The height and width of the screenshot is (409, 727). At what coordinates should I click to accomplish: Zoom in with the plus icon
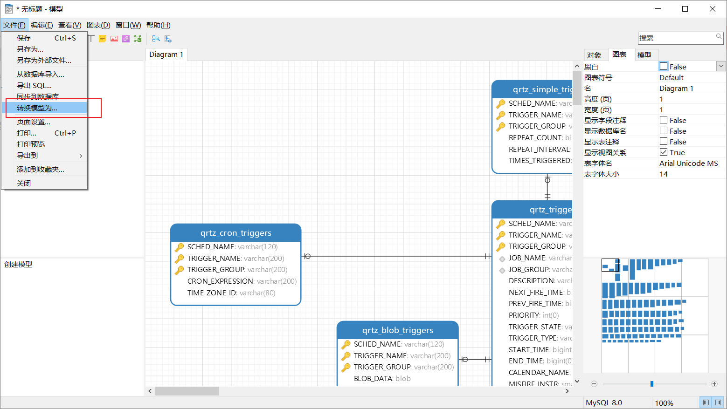[x=714, y=383]
